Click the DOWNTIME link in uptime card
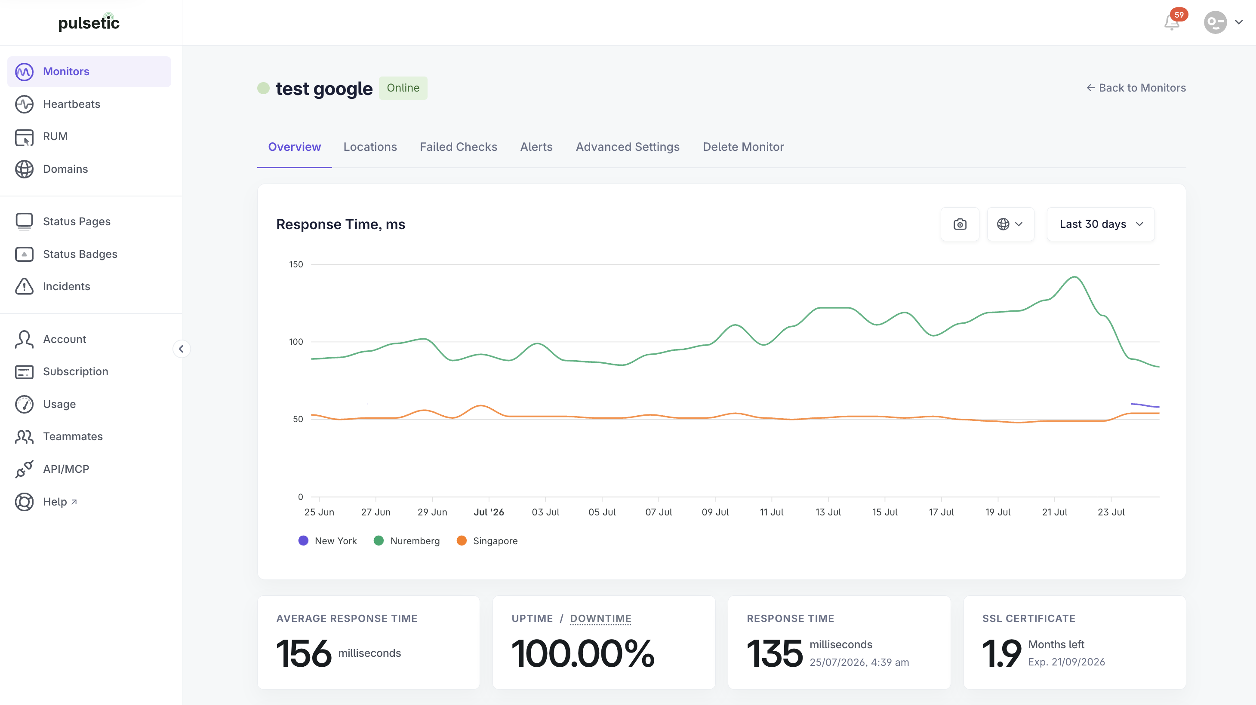The image size is (1256, 705). 601,619
